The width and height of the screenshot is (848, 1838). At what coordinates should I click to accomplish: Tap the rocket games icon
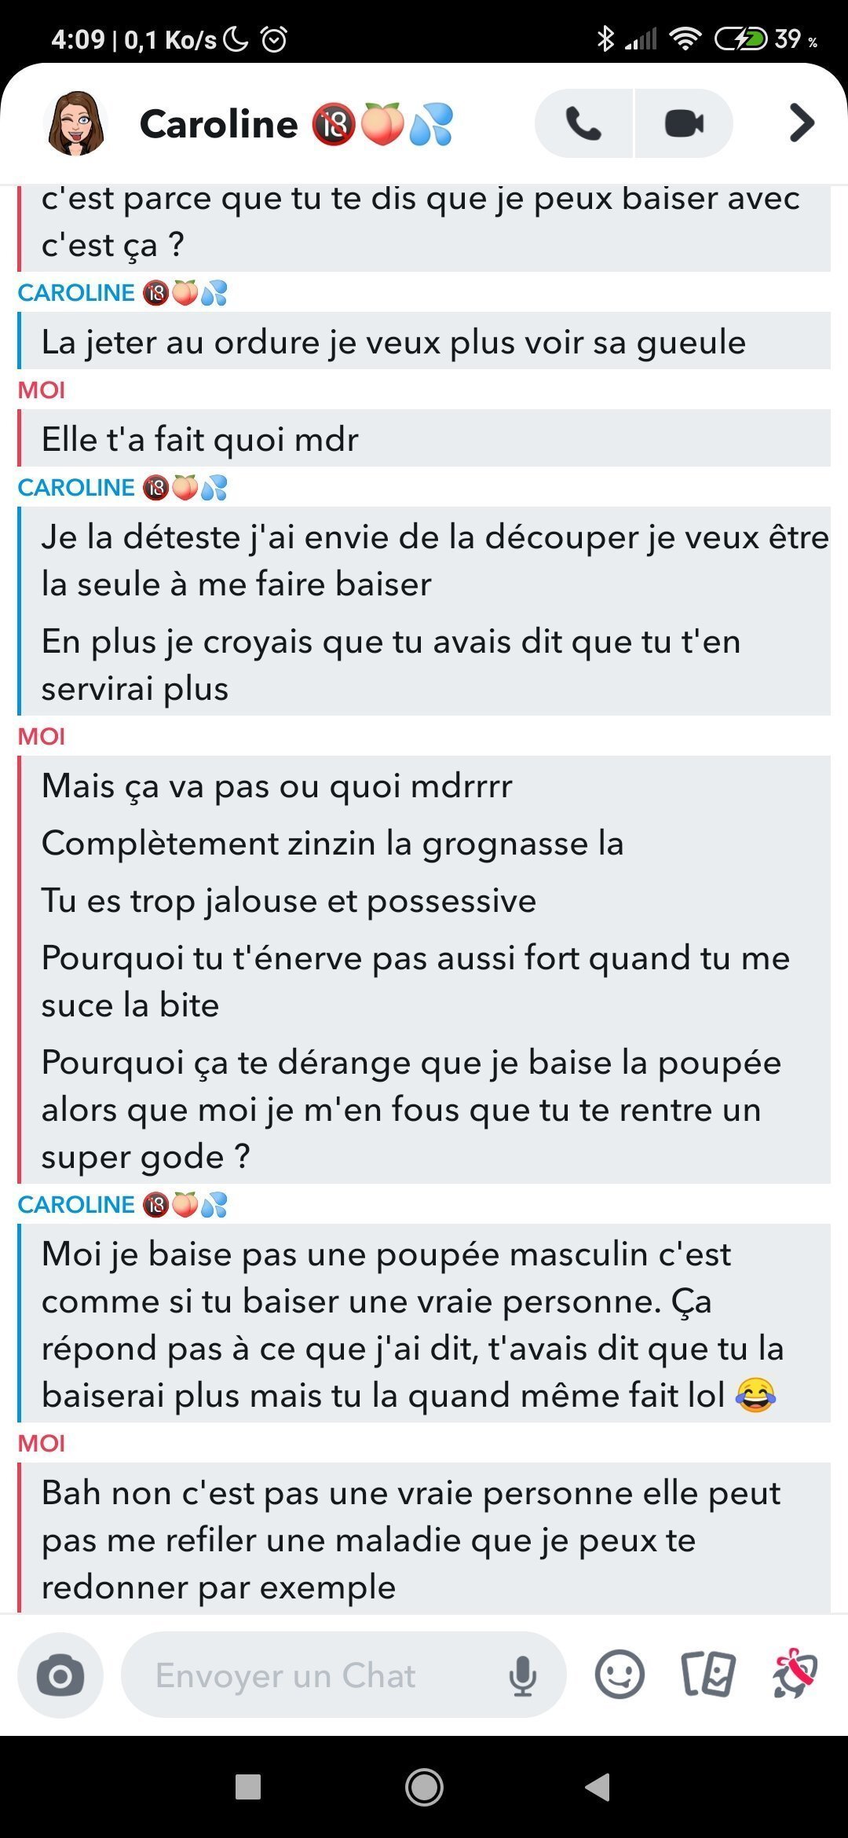pyautogui.click(x=795, y=1674)
